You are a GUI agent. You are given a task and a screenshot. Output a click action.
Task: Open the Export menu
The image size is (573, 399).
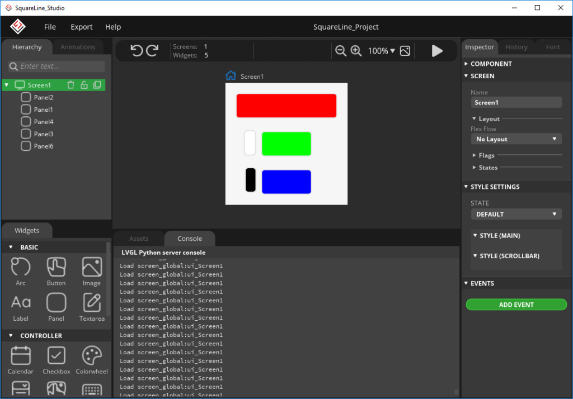click(x=81, y=26)
